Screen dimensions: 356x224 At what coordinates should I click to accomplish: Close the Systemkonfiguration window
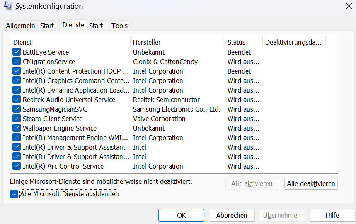pos(349,6)
